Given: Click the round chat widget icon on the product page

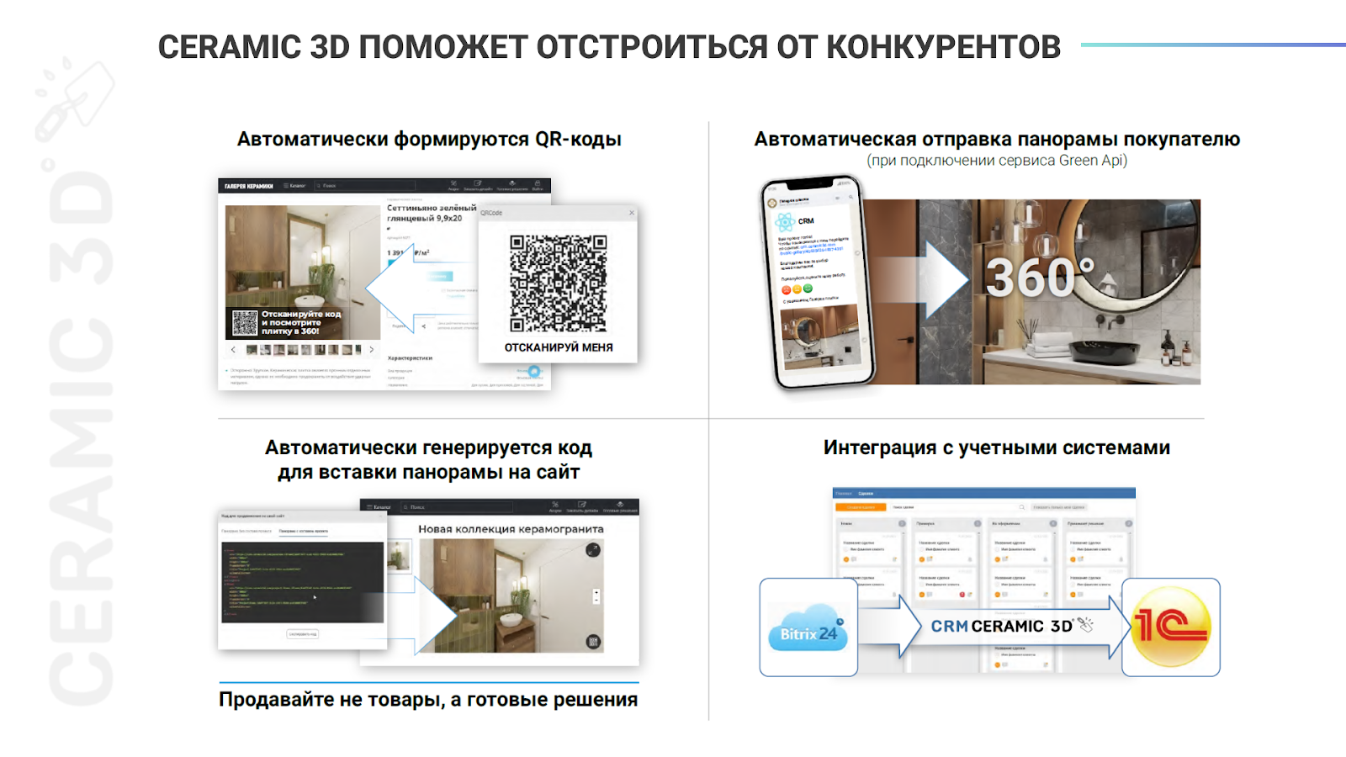Looking at the screenshot, I should tap(534, 371).
